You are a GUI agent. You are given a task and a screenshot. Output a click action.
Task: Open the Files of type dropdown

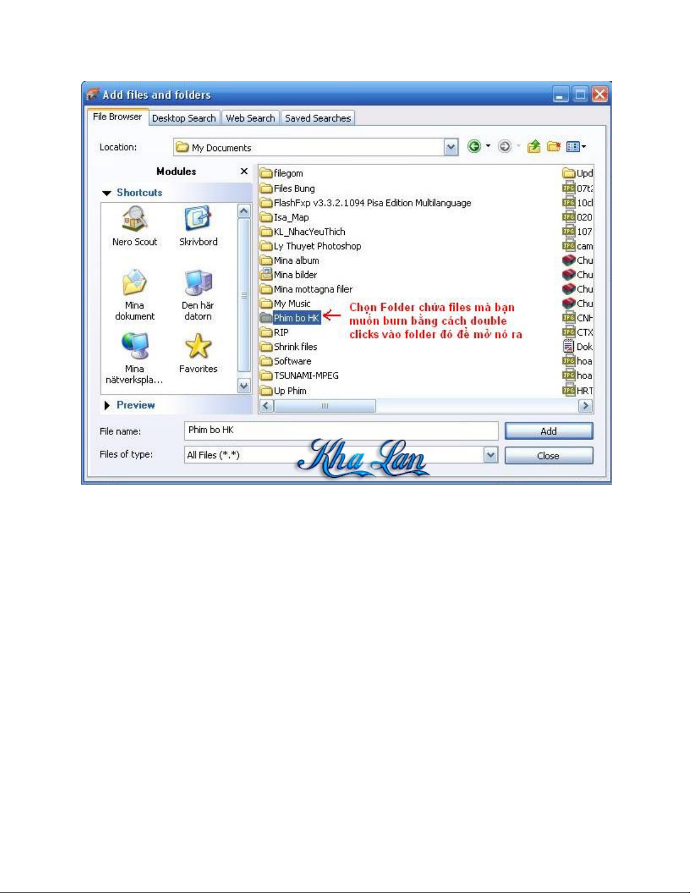point(491,455)
